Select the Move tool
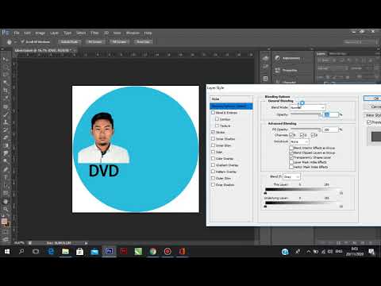 (x=6, y=59)
